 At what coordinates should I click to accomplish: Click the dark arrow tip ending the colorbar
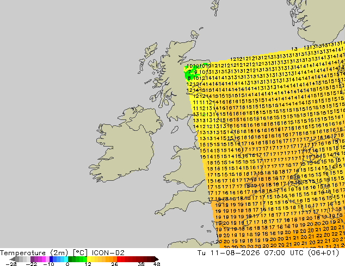157,259
